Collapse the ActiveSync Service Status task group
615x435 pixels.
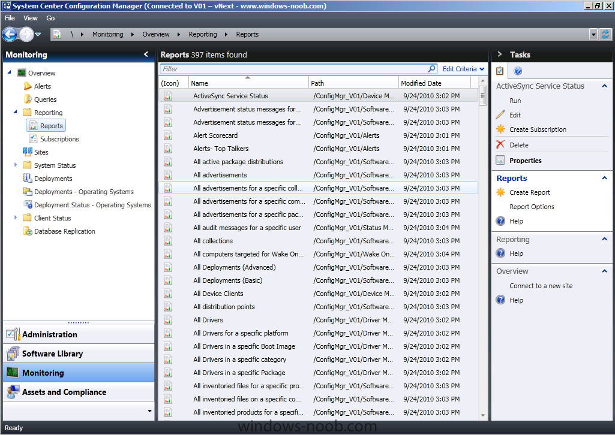click(604, 86)
